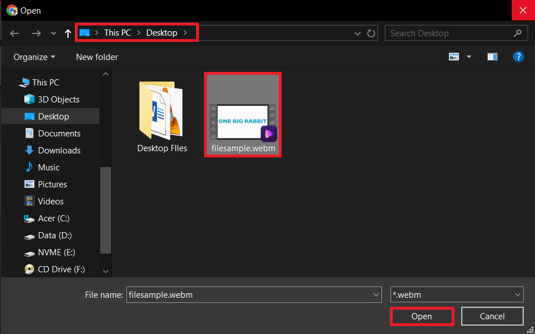This screenshot has height=334, width=535.
Task: Refresh the Desktop folder view
Action: click(371, 33)
